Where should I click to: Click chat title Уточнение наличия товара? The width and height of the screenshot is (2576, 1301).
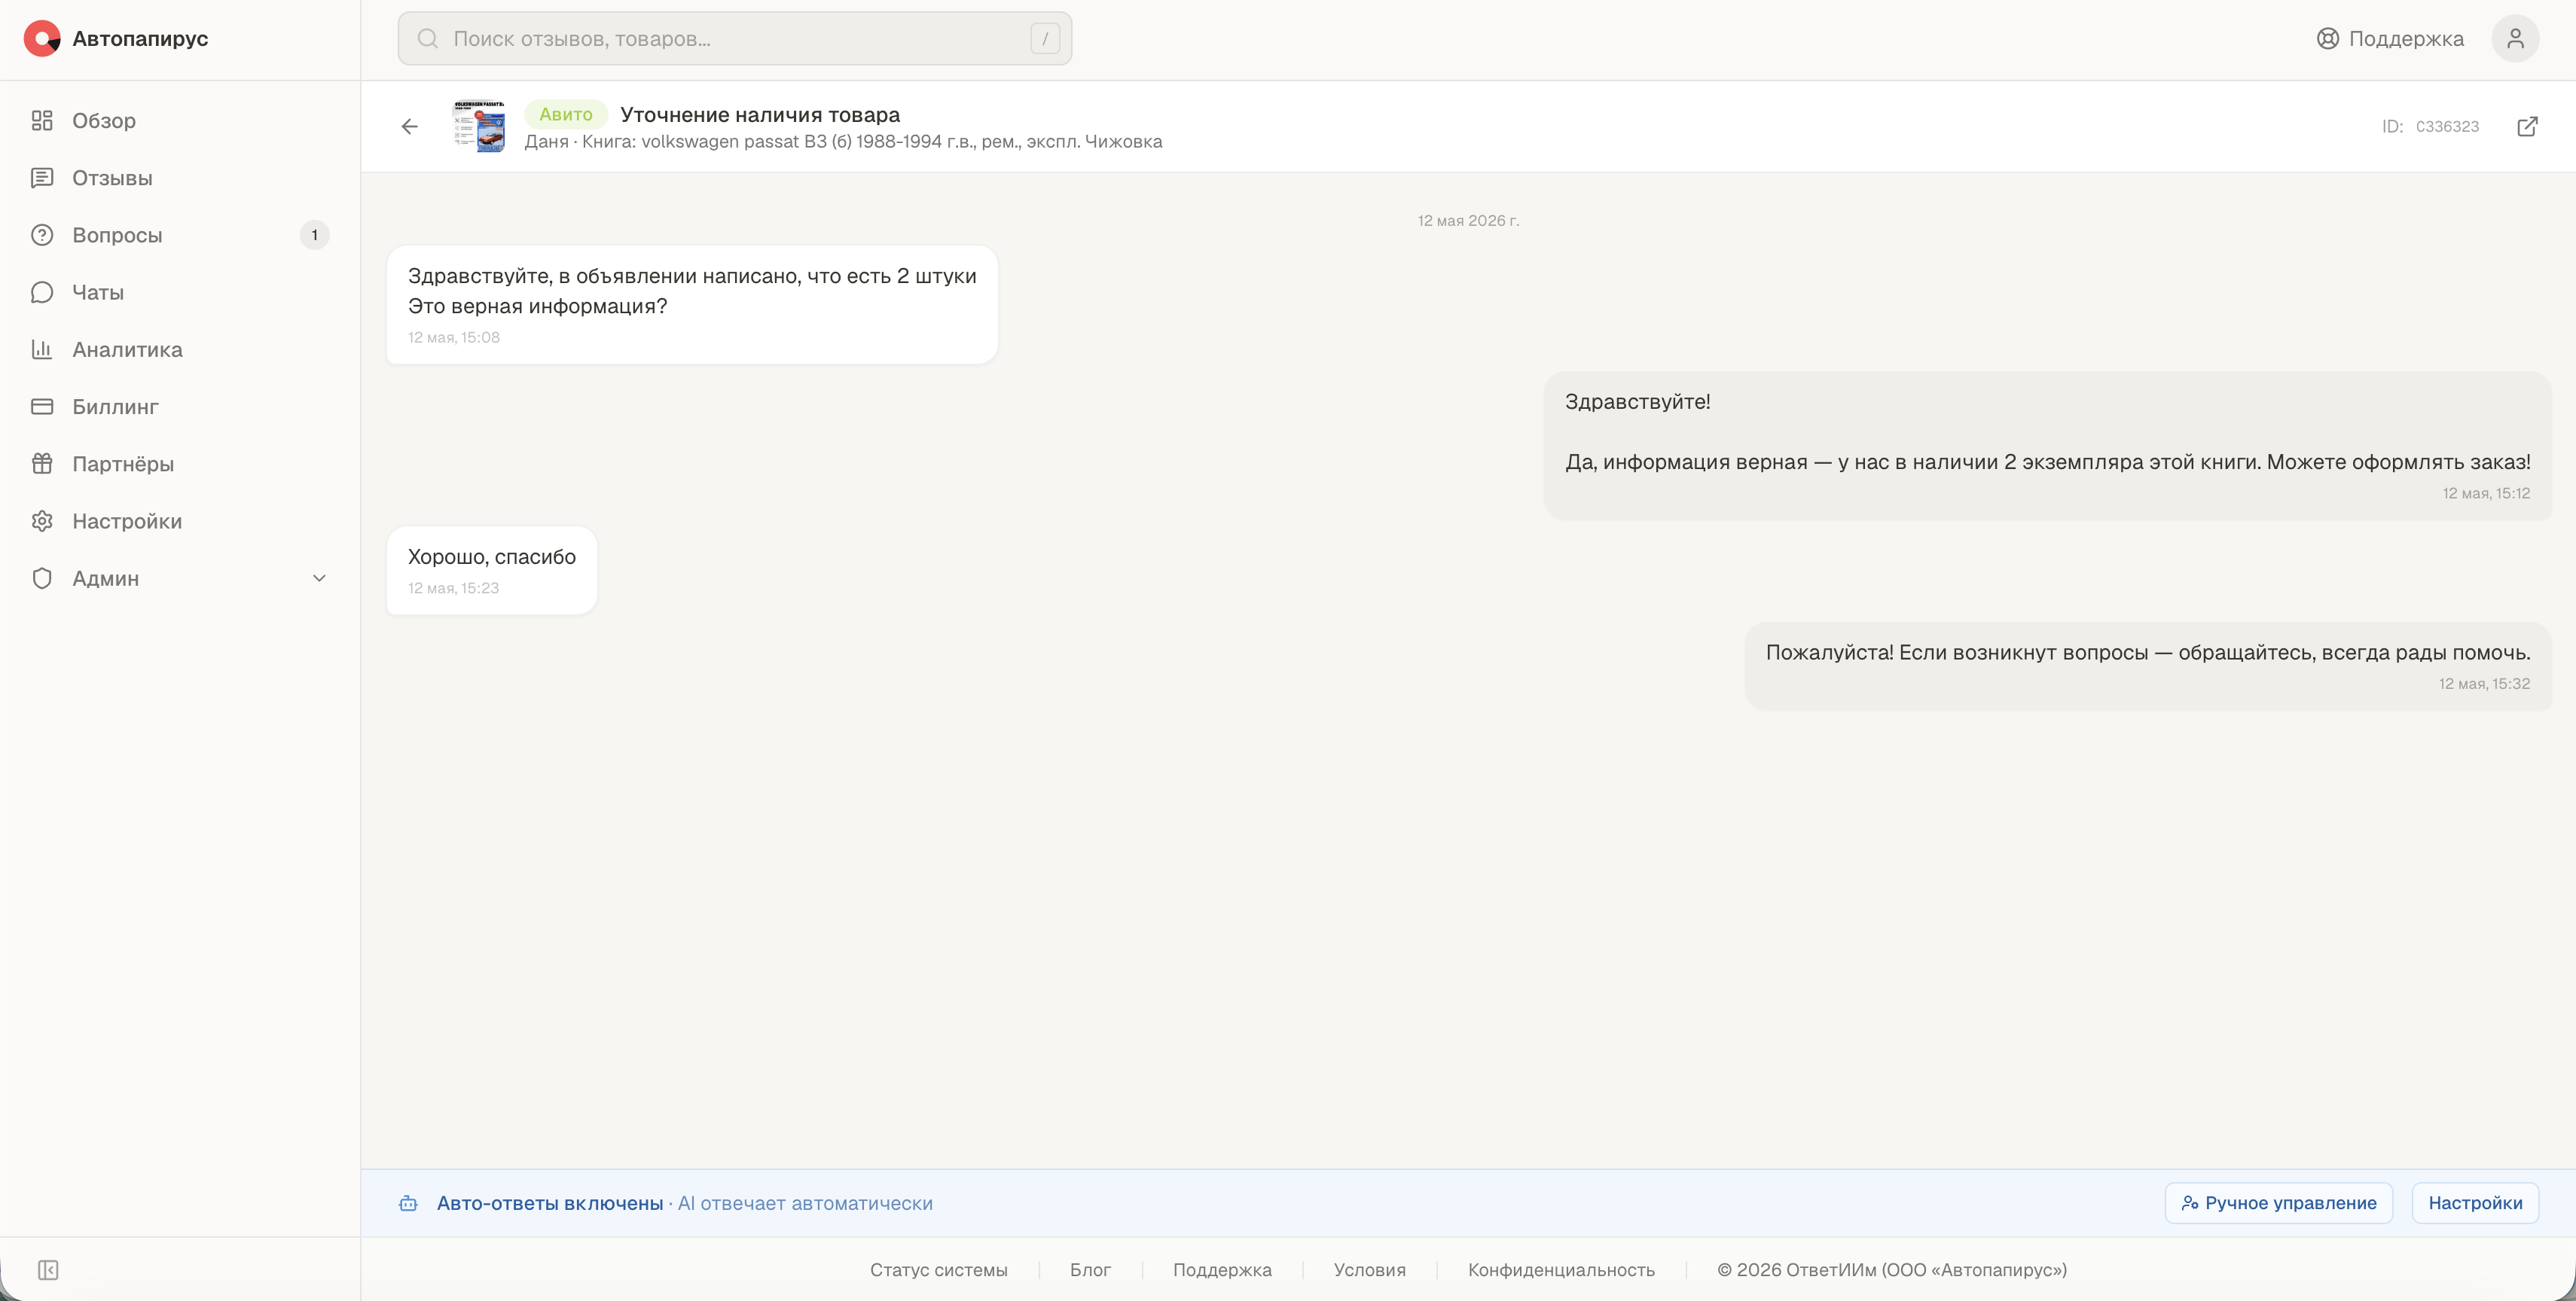click(760, 115)
